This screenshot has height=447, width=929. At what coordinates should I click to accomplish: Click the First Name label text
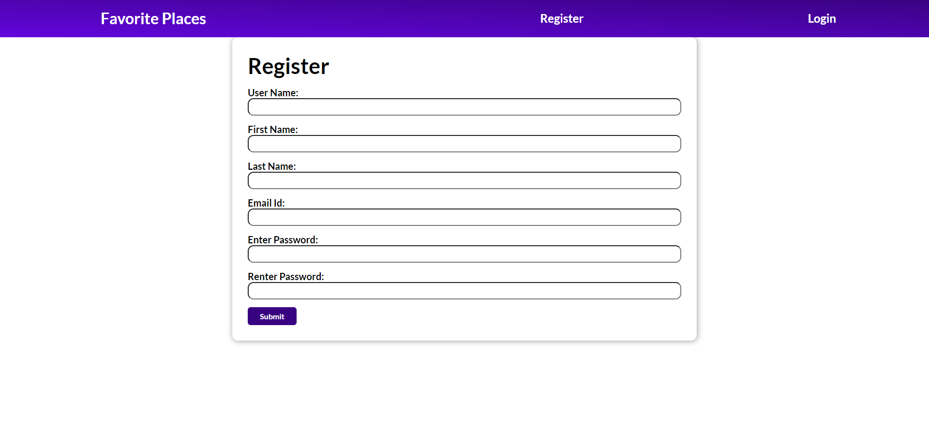coord(272,129)
